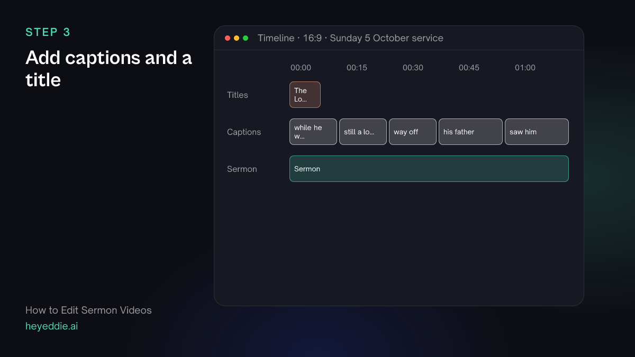Click the yellow minimize window dot
The width and height of the screenshot is (635, 357).
click(x=237, y=38)
